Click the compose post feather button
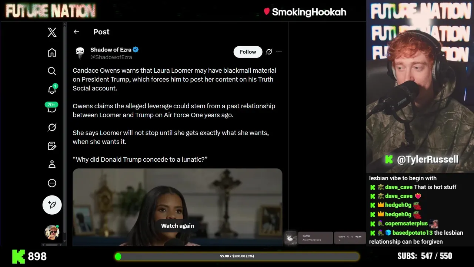This screenshot has width=474, height=267. [x=52, y=205]
